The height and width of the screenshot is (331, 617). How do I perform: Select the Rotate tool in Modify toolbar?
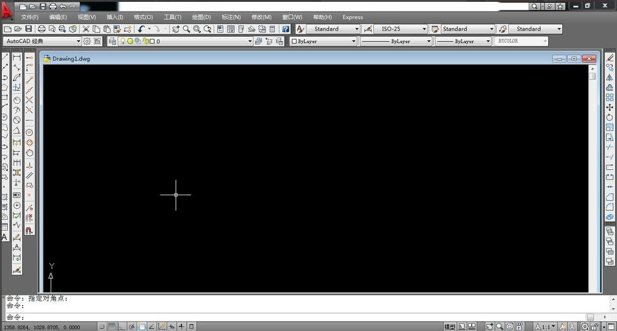coord(610,118)
